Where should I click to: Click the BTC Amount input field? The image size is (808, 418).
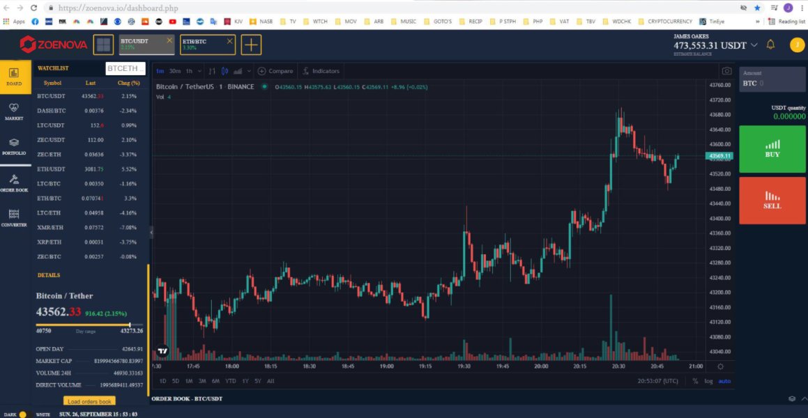click(x=772, y=79)
